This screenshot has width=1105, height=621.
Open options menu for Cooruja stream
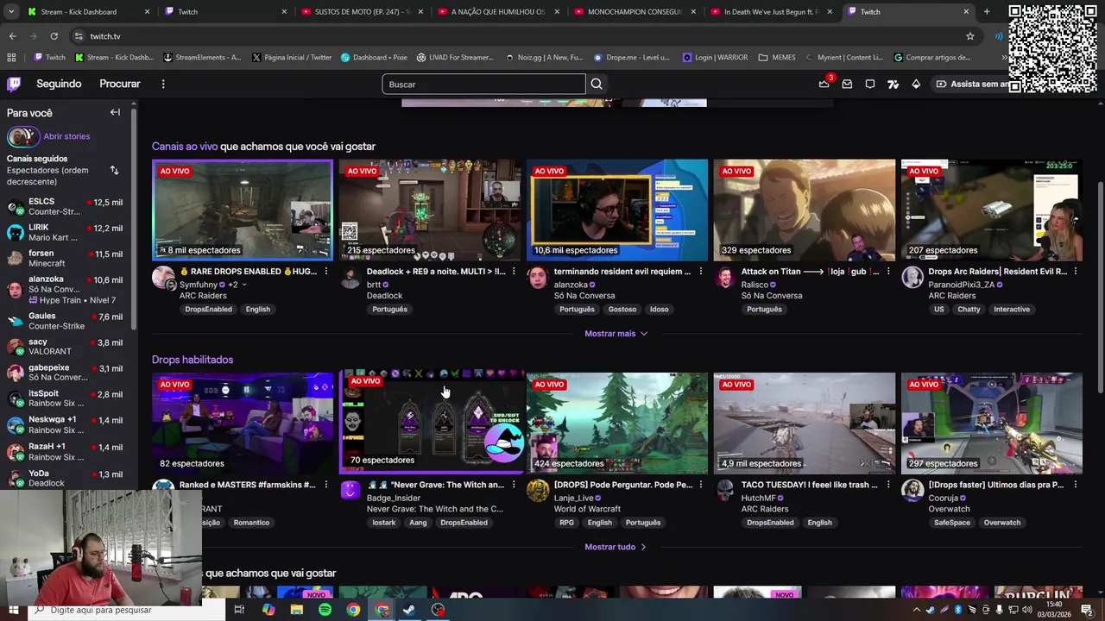(1076, 485)
